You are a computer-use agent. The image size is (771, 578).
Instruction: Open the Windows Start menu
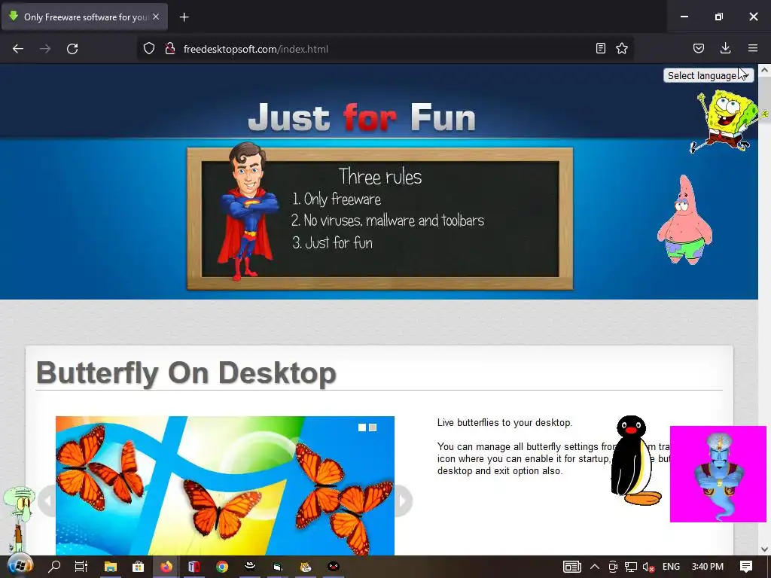tap(20, 566)
